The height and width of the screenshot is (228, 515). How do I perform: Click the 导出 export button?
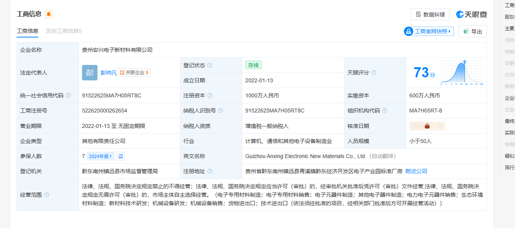coord(472,31)
